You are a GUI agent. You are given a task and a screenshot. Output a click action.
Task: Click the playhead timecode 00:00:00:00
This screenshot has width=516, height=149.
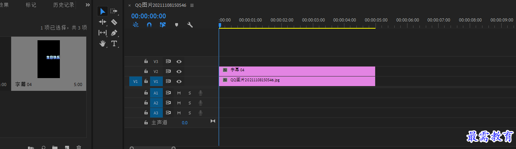[x=148, y=16]
